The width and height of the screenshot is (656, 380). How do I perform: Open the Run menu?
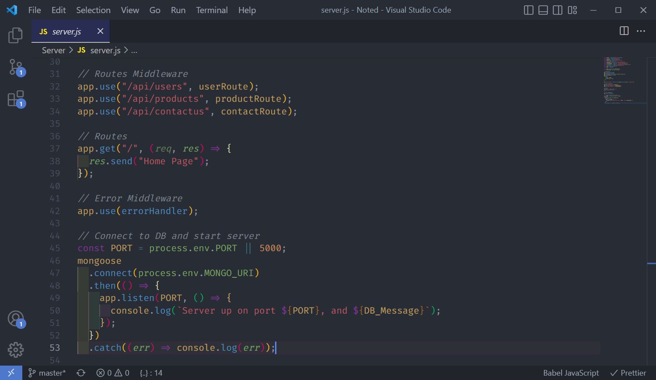pos(178,10)
